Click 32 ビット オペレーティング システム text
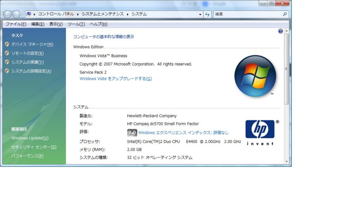 point(160,158)
